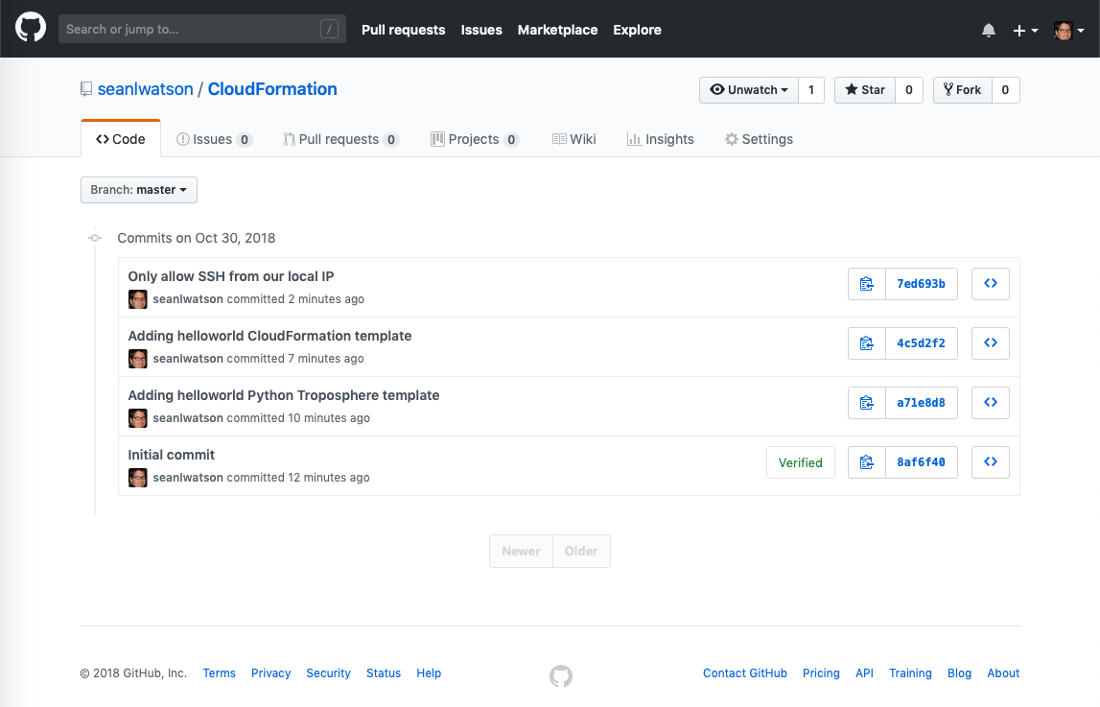Open Issues in top navigation
The height and width of the screenshot is (707, 1100).
point(481,30)
